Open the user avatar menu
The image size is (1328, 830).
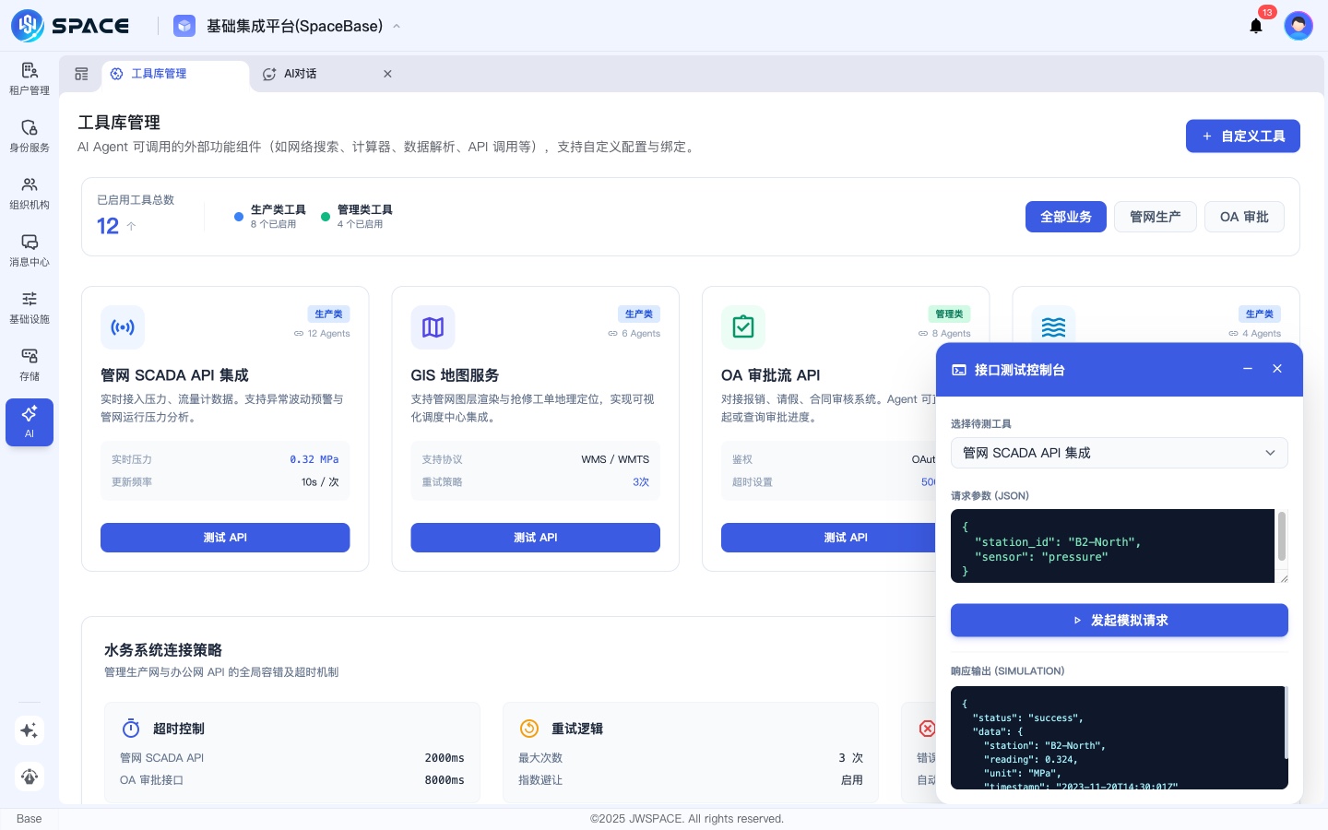click(x=1298, y=26)
